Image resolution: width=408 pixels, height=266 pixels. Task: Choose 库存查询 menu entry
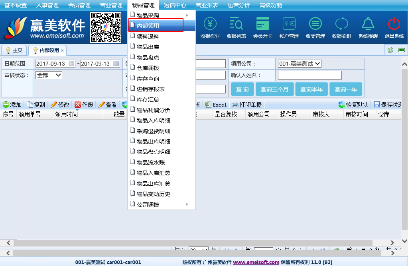pyautogui.click(x=148, y=79)
